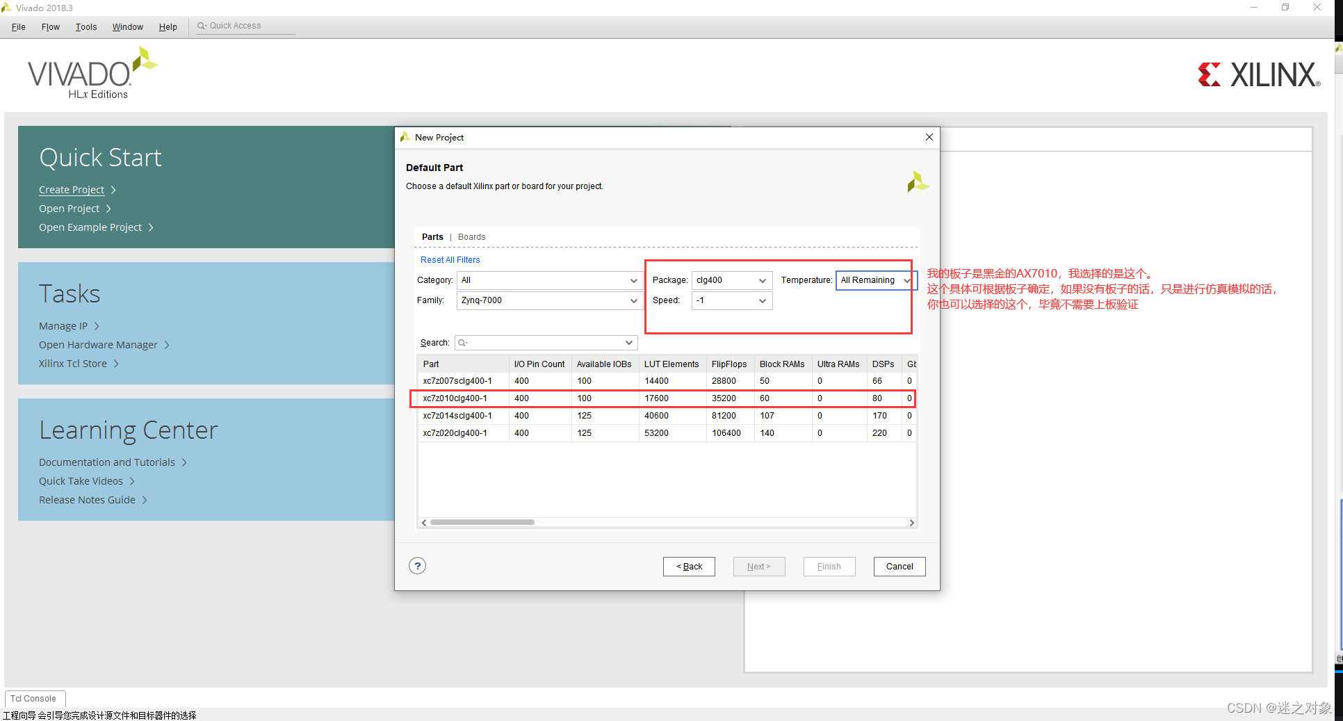Open the Family dropdown showing Zynq-7000
The width and height of the screenshot is (1343, 721).
[549, 300]
